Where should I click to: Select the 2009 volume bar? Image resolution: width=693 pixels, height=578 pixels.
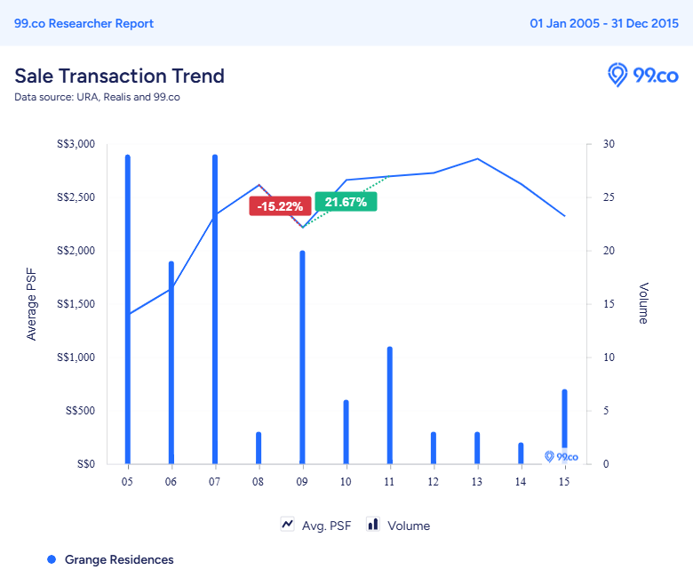(302, 357)
